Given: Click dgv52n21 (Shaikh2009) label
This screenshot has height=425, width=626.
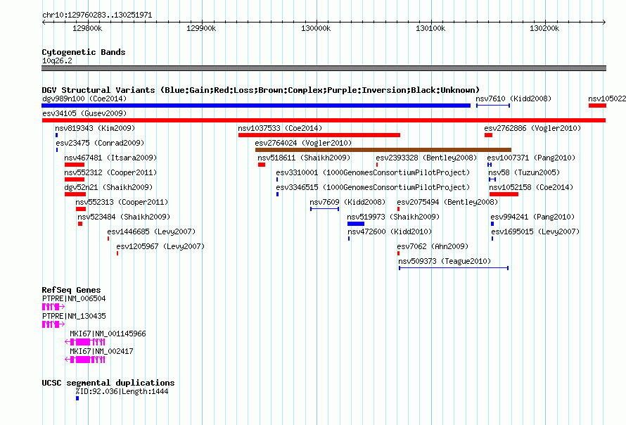Looking at the screenshot, I should tap(108, 187).
